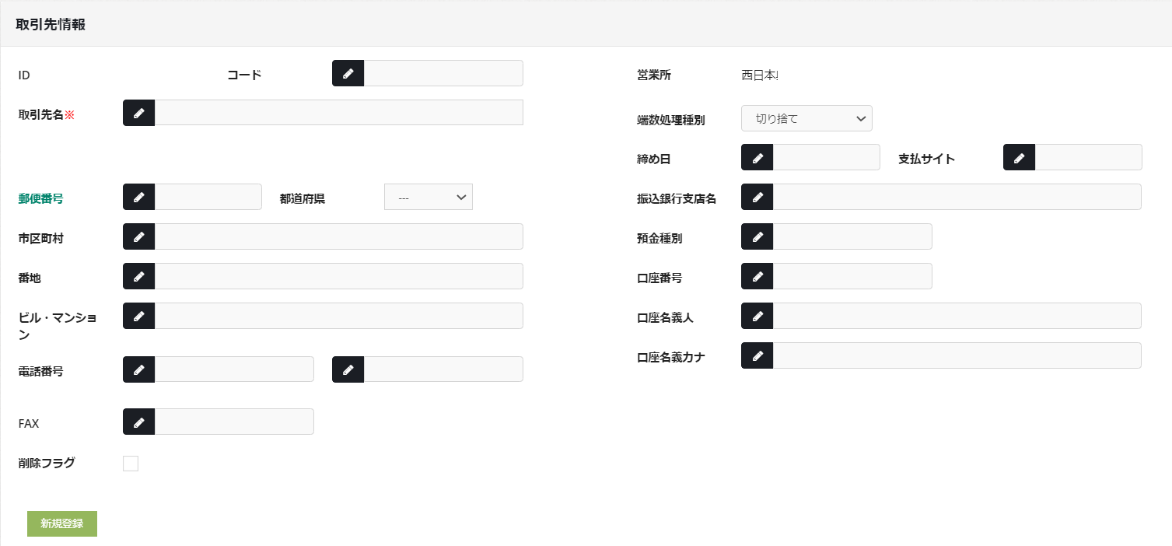Focus the 番地 input field

pos(338,276)
